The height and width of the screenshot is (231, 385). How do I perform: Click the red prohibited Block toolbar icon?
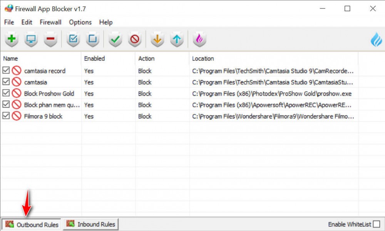tap(134, 39)
